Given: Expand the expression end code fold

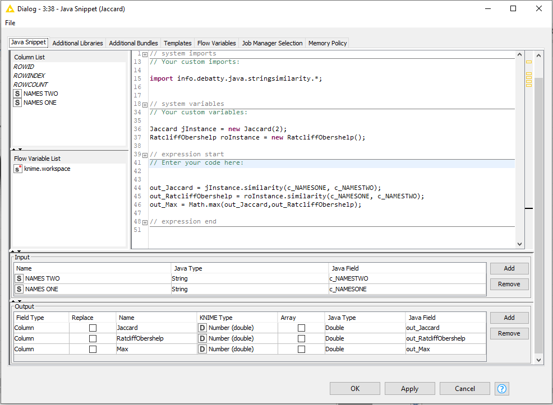Looking at the screenshot, I should point(145,222).
